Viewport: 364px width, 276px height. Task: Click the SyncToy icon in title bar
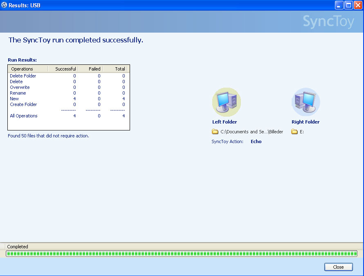[4, 5]
